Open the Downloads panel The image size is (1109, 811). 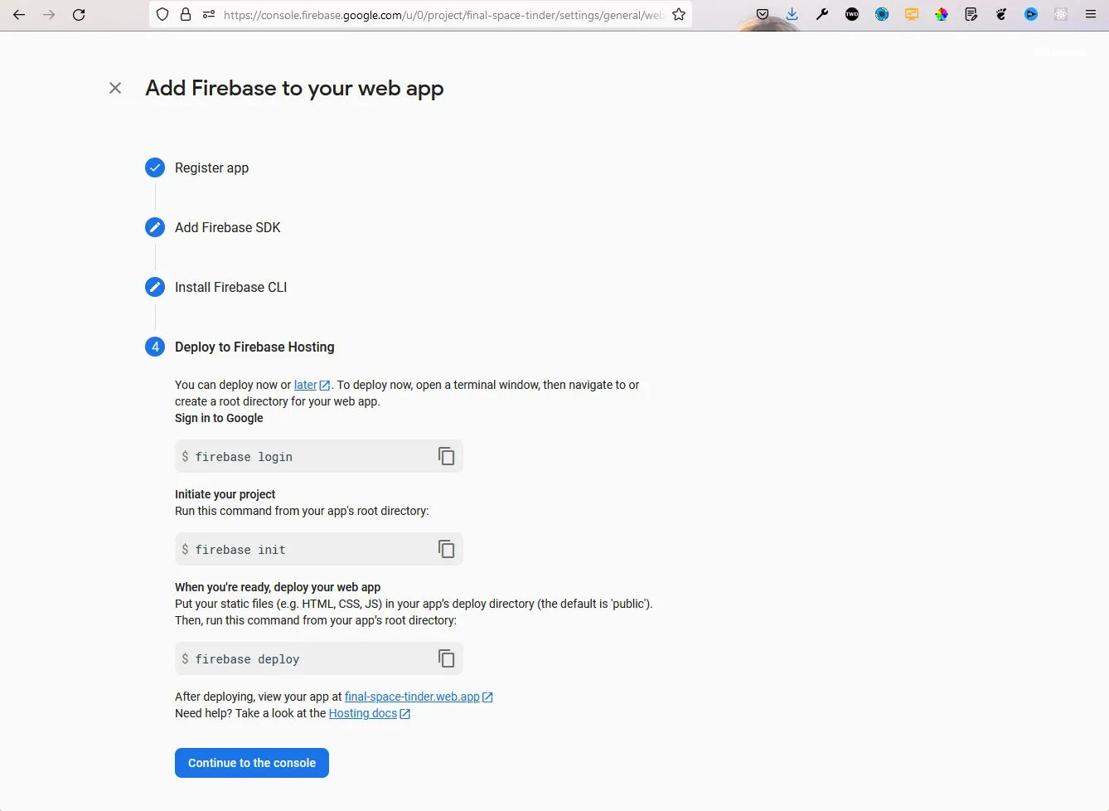pos(792,14)
